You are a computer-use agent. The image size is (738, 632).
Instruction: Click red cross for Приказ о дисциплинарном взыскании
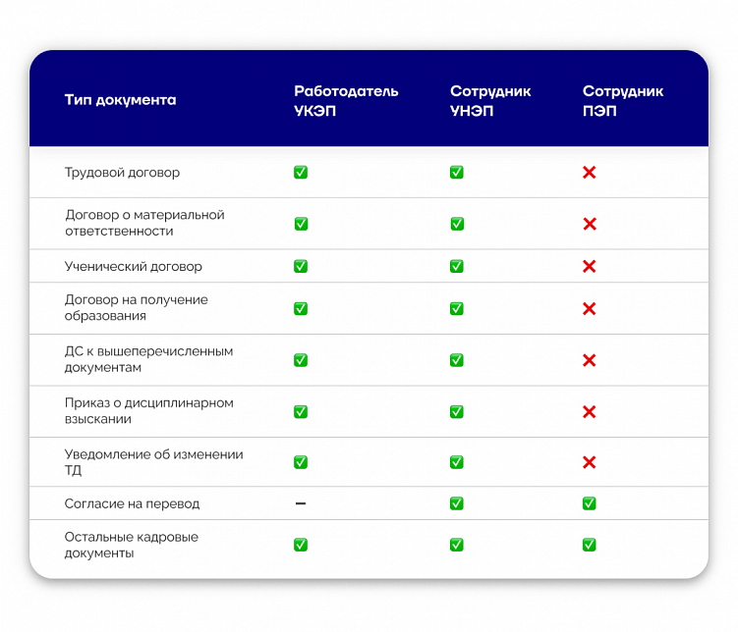pyautogui.click(x=590, y=412)
